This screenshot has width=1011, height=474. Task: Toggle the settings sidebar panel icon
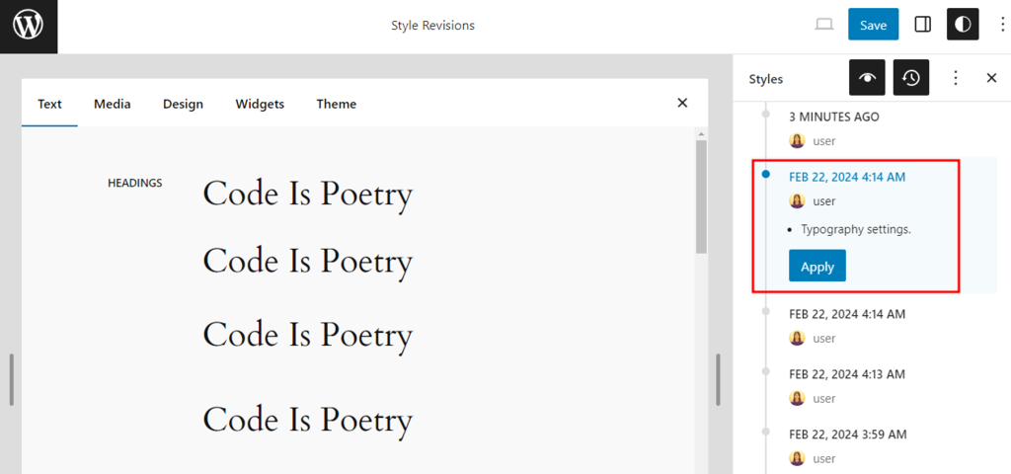pyautogui.click(x=923, y=25)
